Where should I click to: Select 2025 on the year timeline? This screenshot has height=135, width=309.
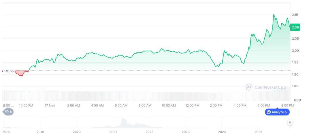pos(259,132)
